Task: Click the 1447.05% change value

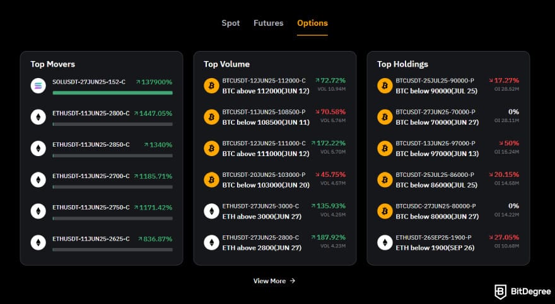Action: 153,113
